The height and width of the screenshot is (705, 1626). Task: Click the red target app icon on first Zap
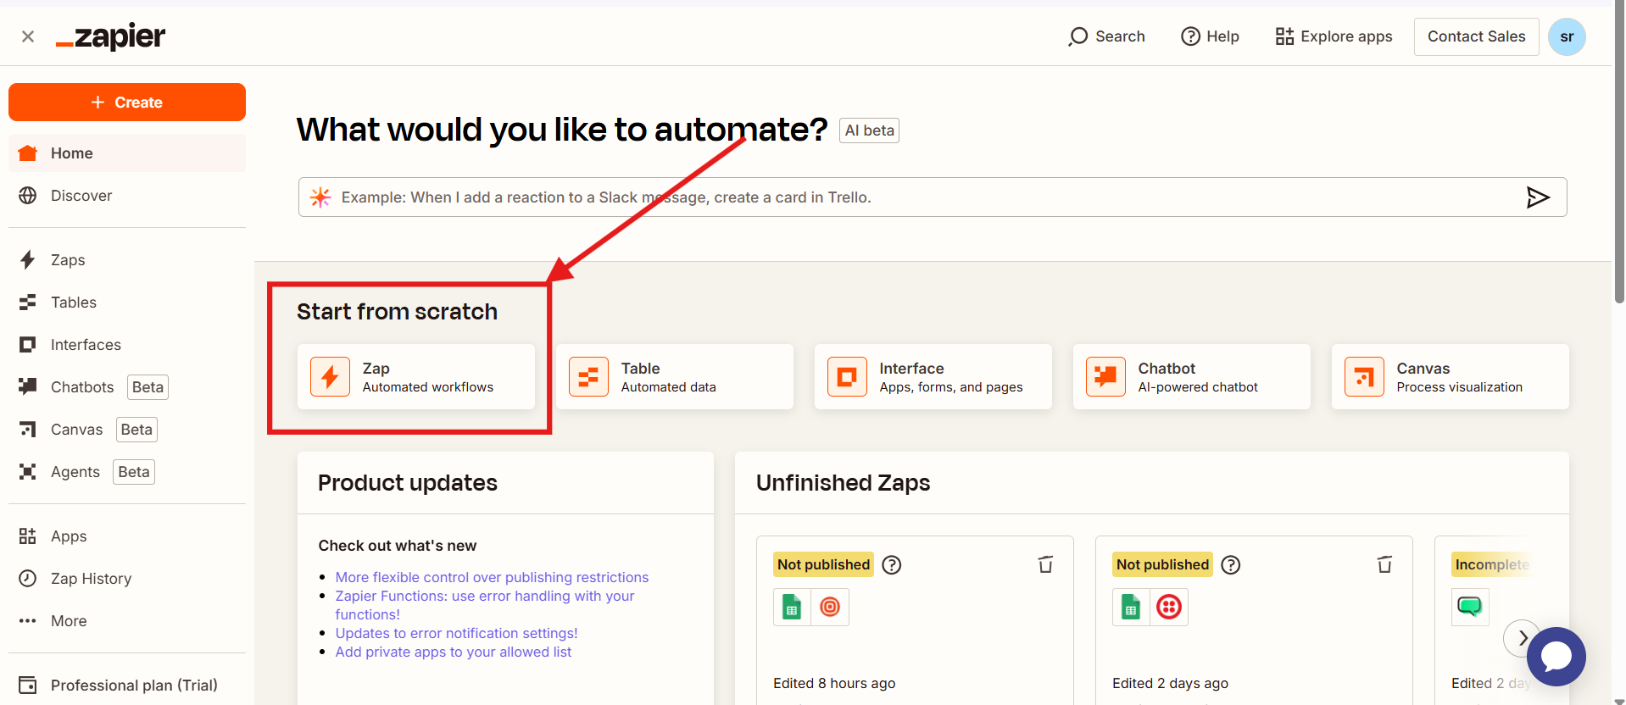pos(830,608)
